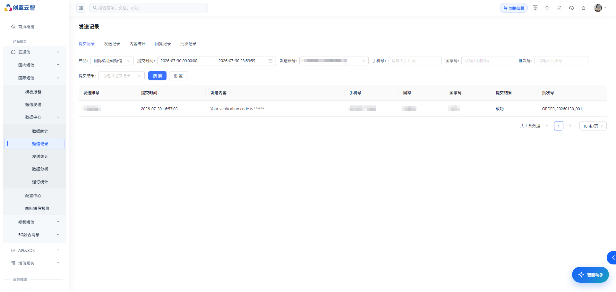The image size is (616, 292).
Task: Select 短信记录 in sidebar
Action: point(34,144)
